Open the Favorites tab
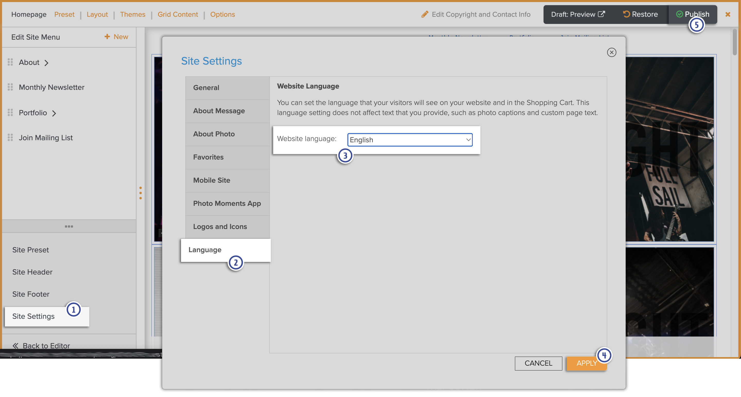The image size is (741, 397). 228,157
